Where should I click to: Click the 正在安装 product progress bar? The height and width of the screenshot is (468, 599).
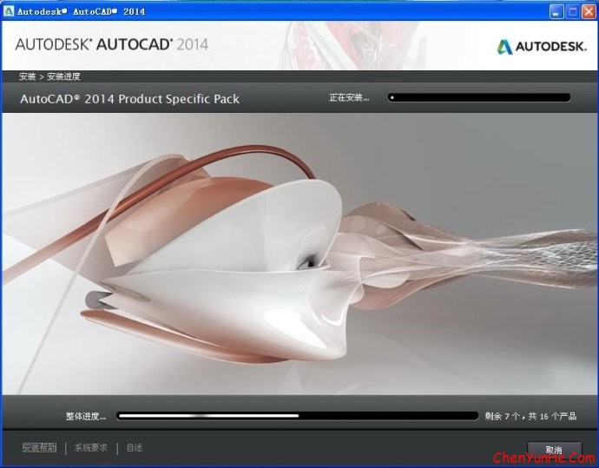coord(479,97)
